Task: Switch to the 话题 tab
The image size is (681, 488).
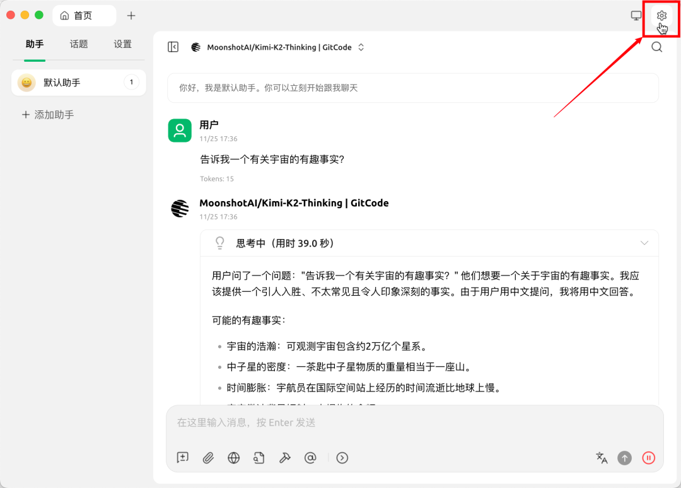Action: pyautogui.click(x=79, y=44)
